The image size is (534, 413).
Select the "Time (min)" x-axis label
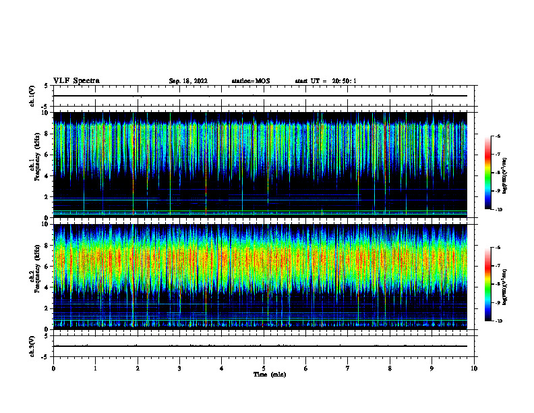270,375
